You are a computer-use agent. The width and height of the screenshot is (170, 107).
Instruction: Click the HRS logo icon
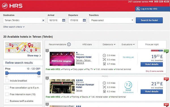[x=5, y=6]
